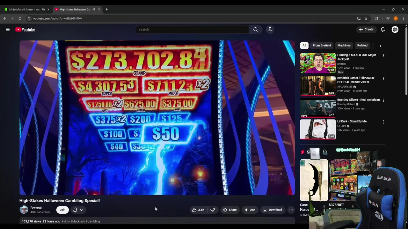Open Lil Durk Stand By Me thumbnail
Image resolution: width=408 pixels, height=229 pixels.
[318, 129]
